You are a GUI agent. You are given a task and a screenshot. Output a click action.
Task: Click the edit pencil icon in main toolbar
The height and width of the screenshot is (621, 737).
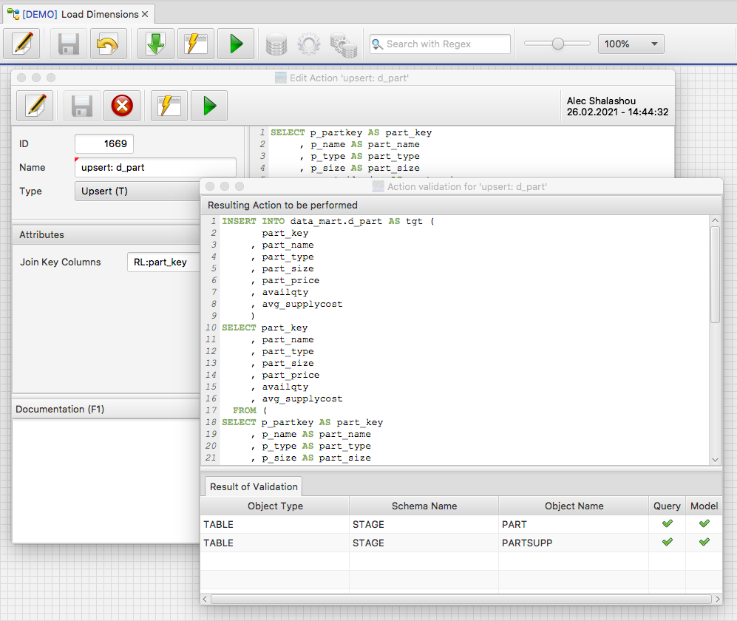21,44
